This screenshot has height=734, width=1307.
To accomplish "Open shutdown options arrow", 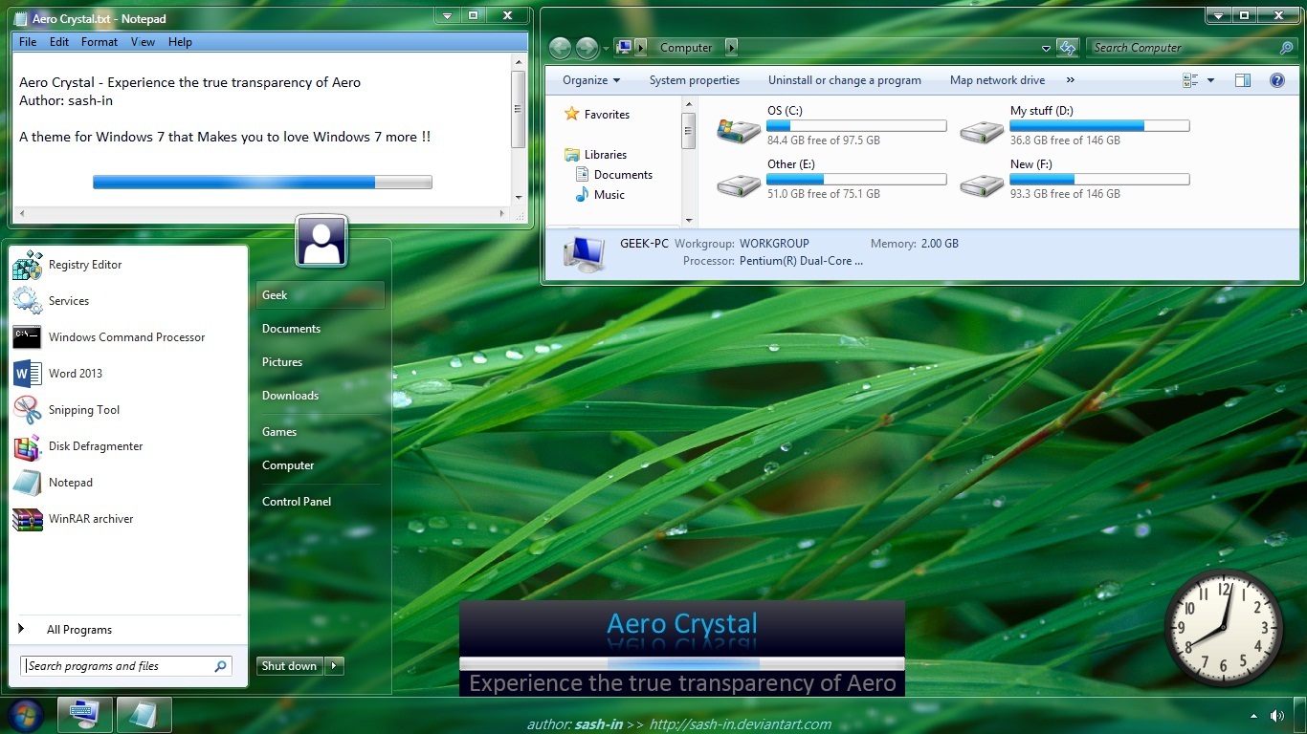I will [x=334, y=666].
